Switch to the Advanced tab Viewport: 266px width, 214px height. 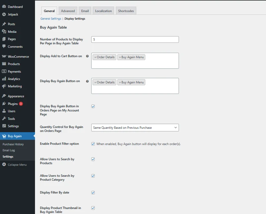tap(68, 11)
